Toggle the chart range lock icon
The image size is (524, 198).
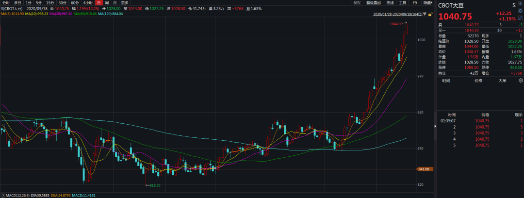point(430,14)
